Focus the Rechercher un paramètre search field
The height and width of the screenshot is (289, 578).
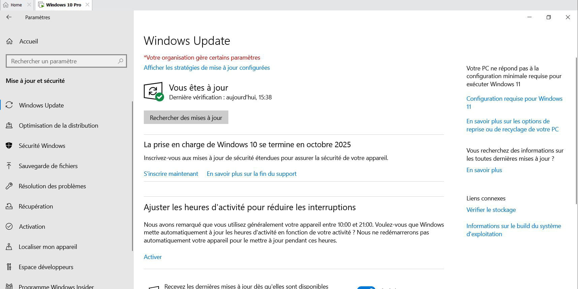(x=66, y=61)
